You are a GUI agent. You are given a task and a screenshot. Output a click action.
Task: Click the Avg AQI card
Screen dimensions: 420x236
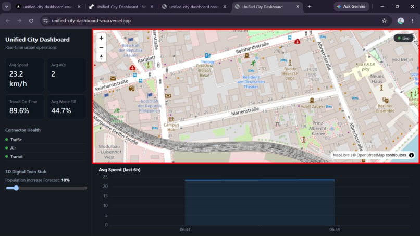tap(67, 75)
